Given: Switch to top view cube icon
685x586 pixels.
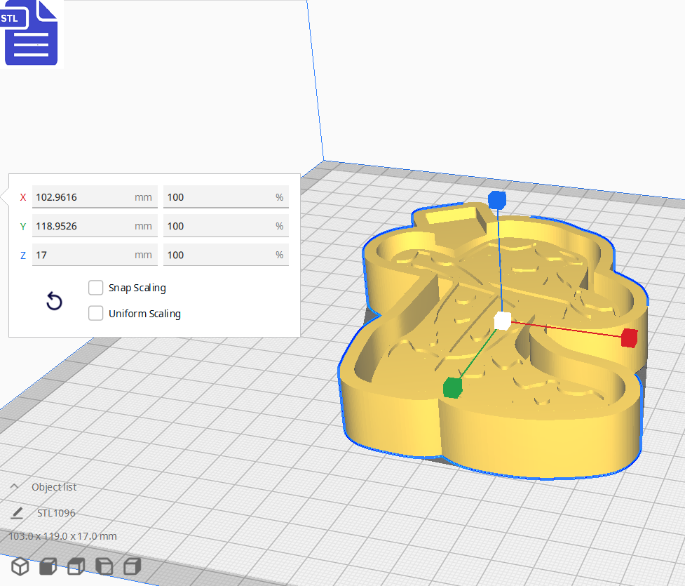Looking at the screenshot, I should pos(76,566).
